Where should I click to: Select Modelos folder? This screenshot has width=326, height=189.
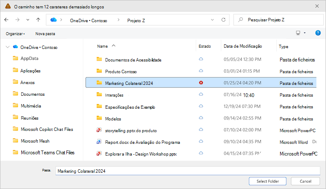point(113,119)
